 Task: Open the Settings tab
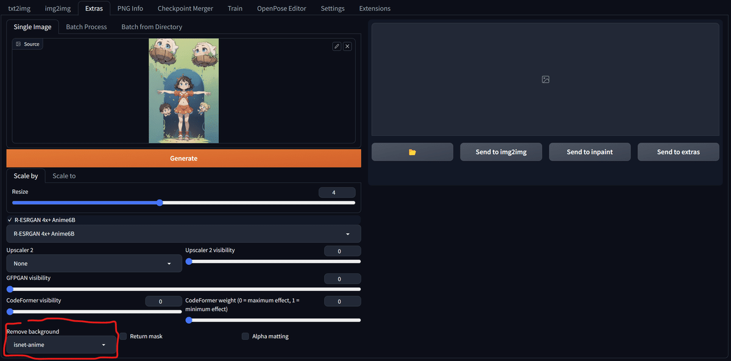point(333,9)
